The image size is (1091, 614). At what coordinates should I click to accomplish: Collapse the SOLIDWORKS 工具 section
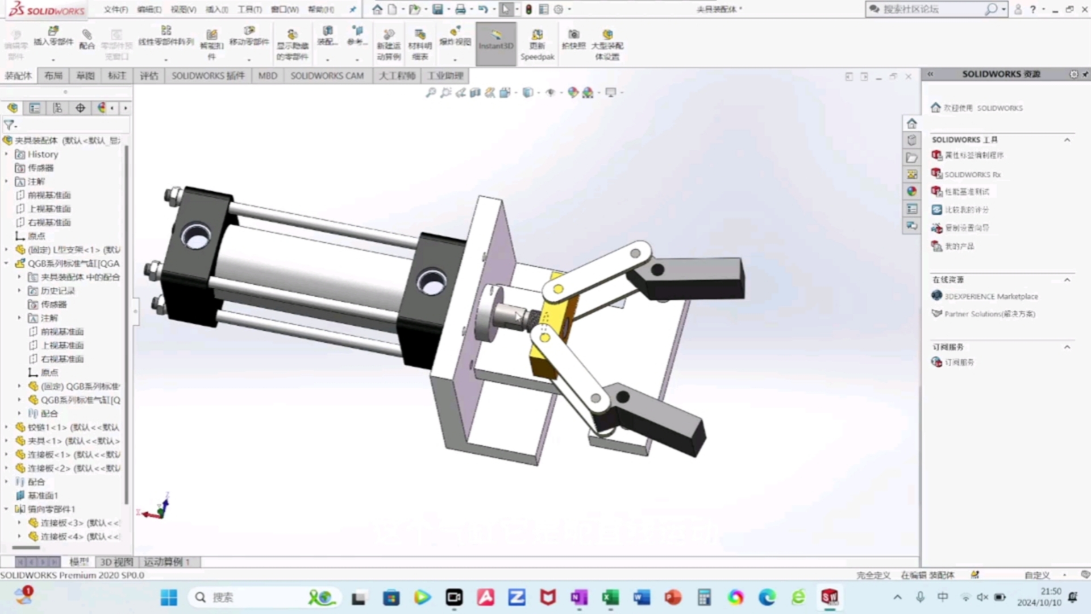click(x=1067, y=140)
